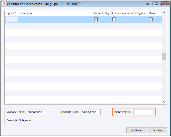This screenshot has height=137, width=171.
Task: Click the Especif2 cell in first row
Action: [x=12, y=19]
